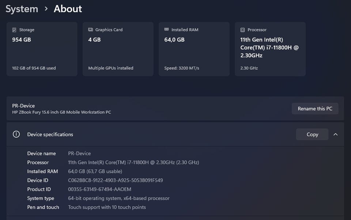The width and height of the screenshot is (351, 220).
Task: Open the Graphics Card 4 GB card
Action: click(118, 49)
